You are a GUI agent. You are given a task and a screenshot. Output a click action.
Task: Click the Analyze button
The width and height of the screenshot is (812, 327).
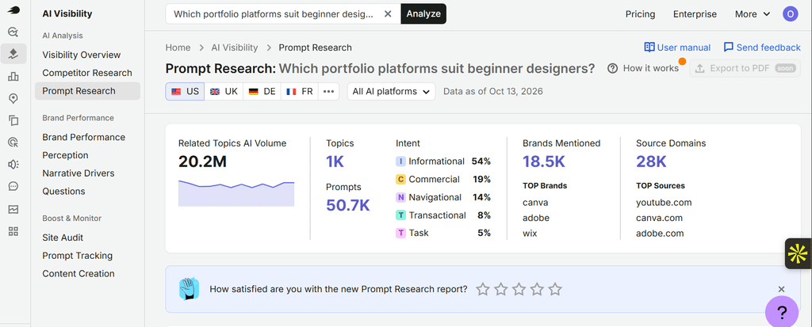(423, 14)
